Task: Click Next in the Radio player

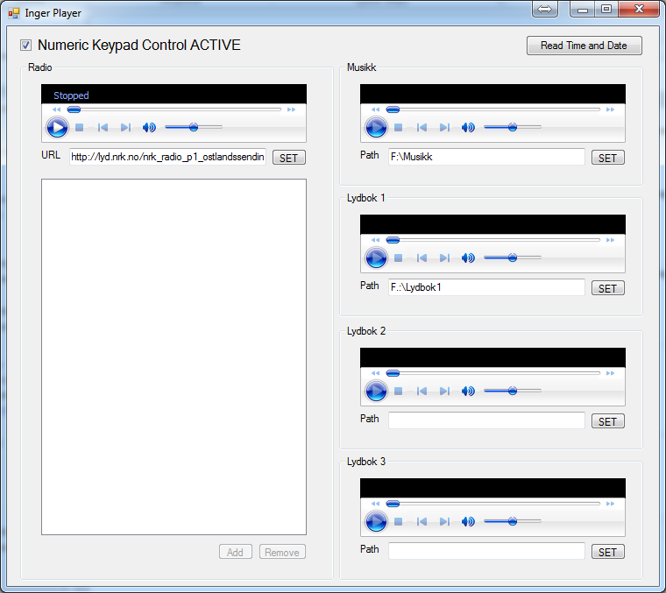Action: pyautogui.click(x=125, y=127)
